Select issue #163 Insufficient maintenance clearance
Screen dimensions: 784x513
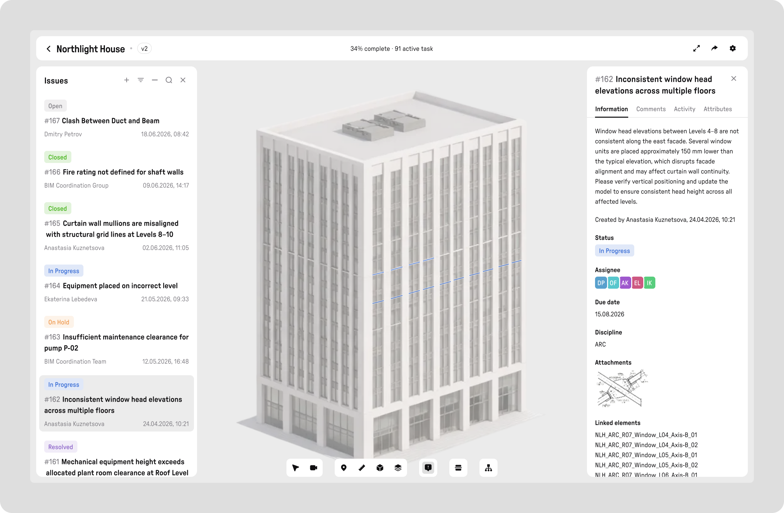pyautogui.click(x=117, y=341)
